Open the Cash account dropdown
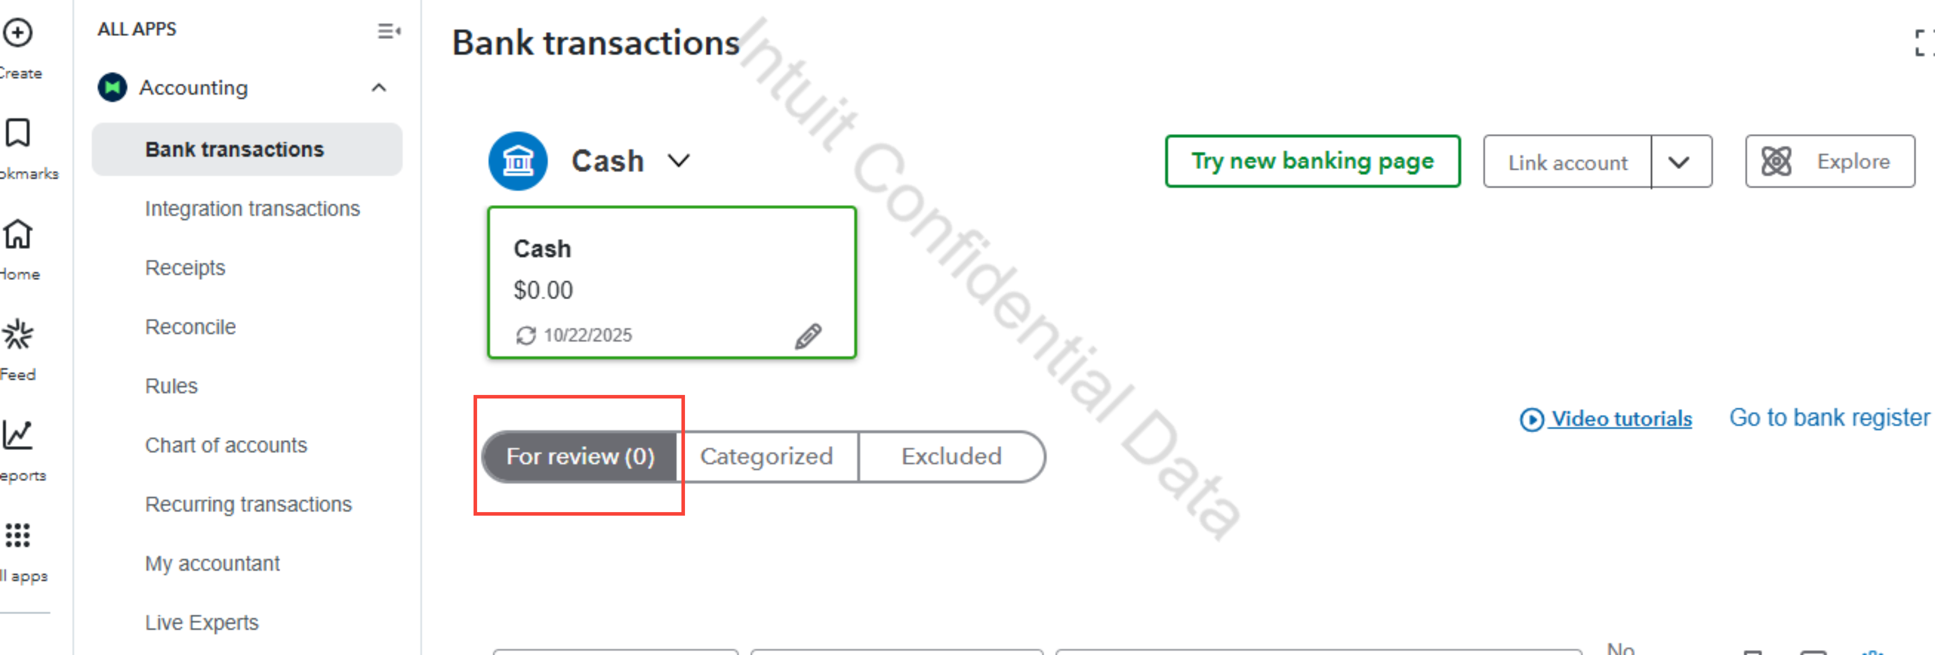 click(x=678, y=161)
